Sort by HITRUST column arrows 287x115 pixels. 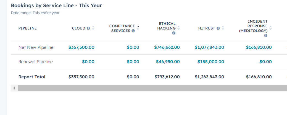[x=223, y=28]
